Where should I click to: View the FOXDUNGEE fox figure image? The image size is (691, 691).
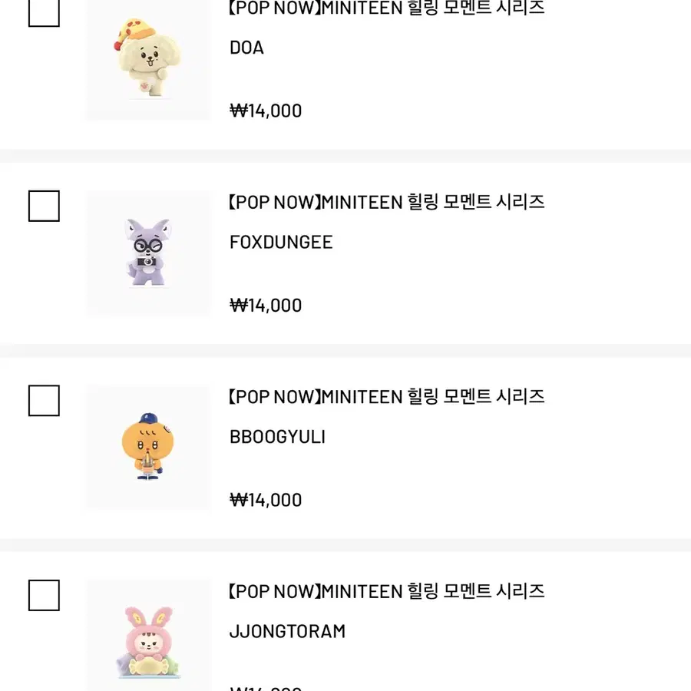click(148, 253)
